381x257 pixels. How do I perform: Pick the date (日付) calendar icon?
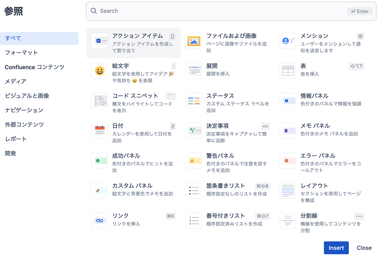pos(99,131)
